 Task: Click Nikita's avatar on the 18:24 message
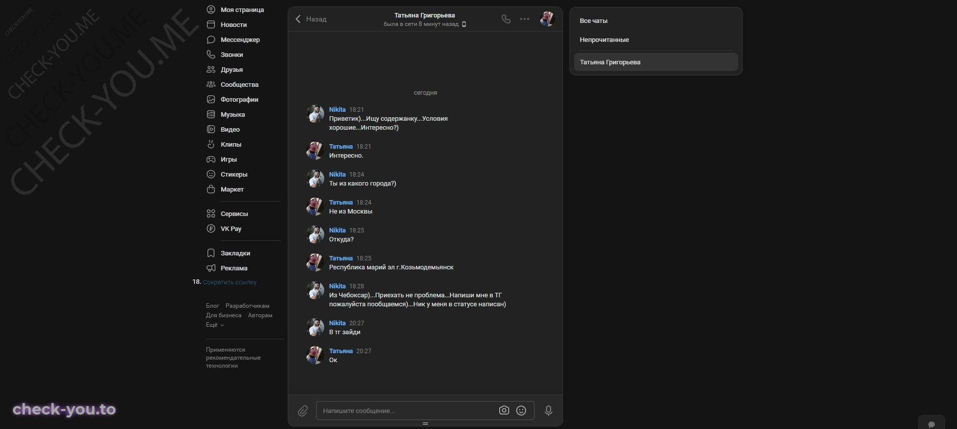[x=315, y=179]
